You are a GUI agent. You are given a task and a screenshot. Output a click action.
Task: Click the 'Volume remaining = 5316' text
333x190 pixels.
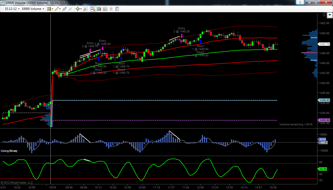point(296,124)
